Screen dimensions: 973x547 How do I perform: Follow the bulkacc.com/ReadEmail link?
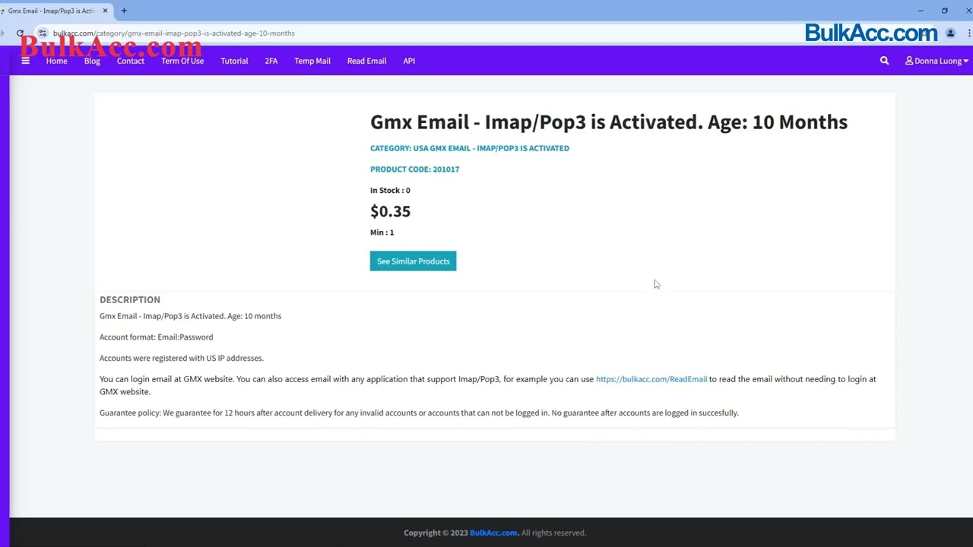(x=651, y=379)
